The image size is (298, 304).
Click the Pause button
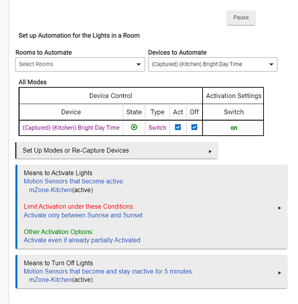click(x=241, y=18)
